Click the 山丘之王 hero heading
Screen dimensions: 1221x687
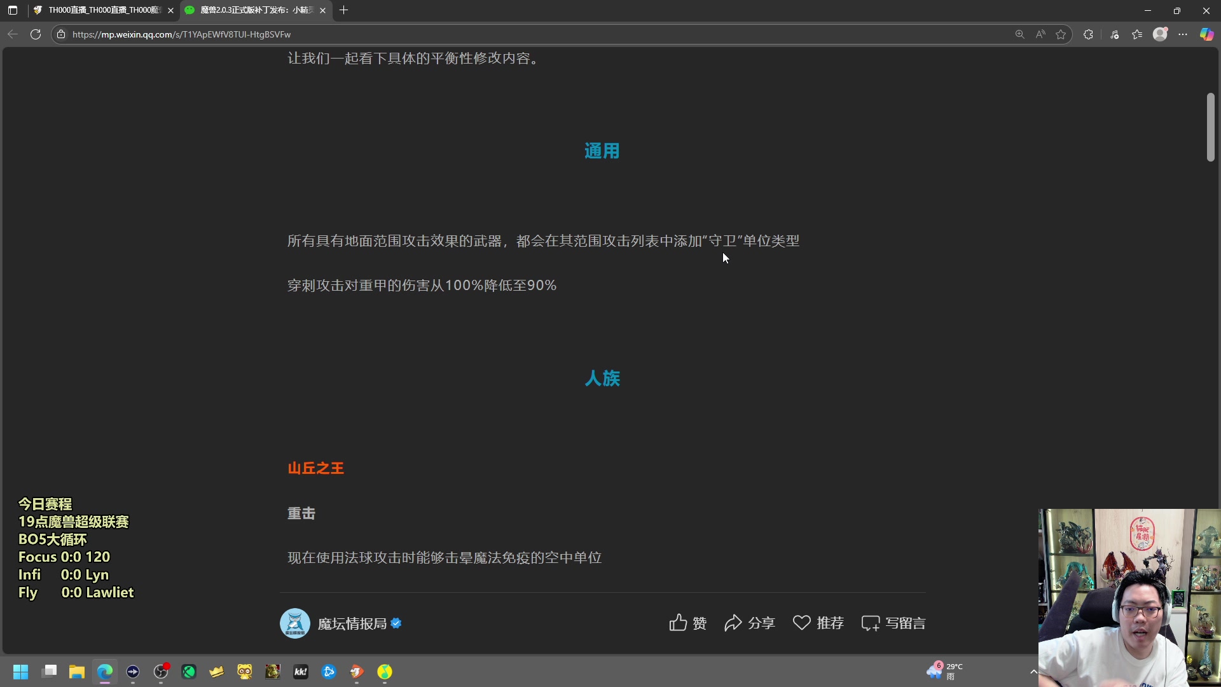[316, 468]
